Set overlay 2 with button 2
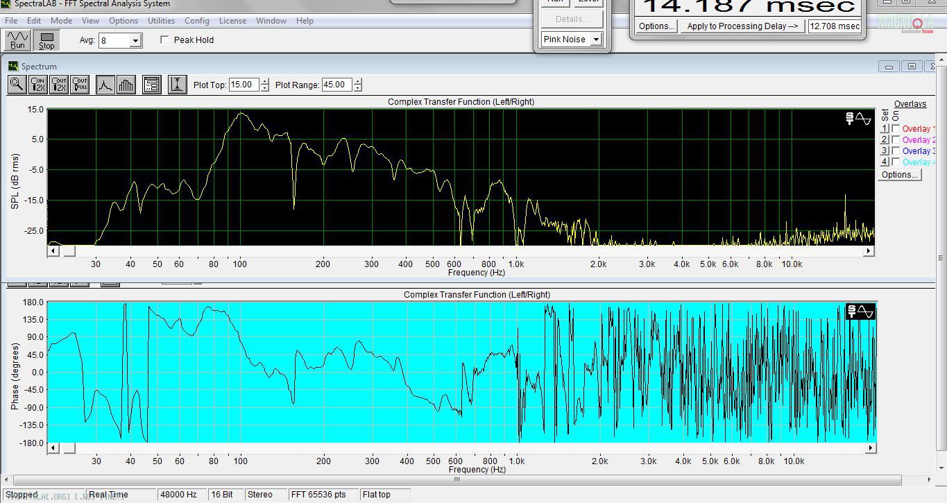The height and width of the screenshot is (503, 947). [x=885, y=140]
